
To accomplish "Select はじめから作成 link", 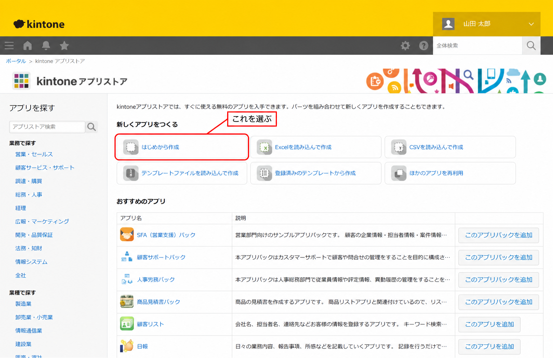I will (160, 147).
